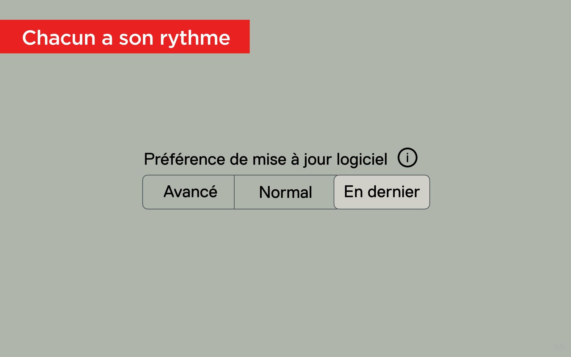Open the circled 'i' information tooltip

[407, 157]
